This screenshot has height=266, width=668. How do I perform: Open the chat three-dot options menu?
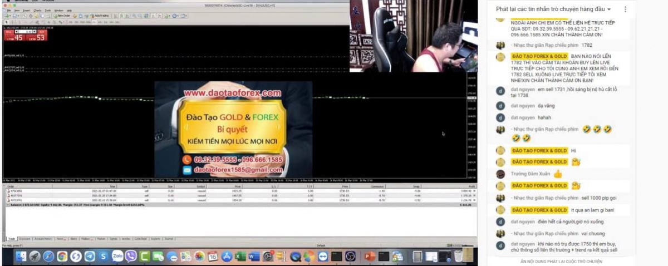point(625,9)
